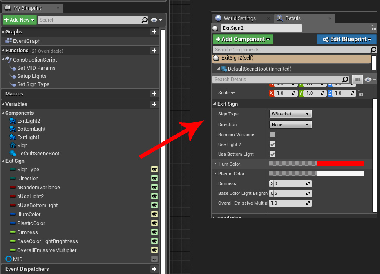Click the Scale X value field
Viewport: 380px width, 274px height.
[x=286, y=93]
